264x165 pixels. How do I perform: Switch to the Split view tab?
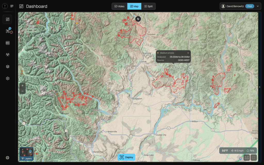coord(148,6)
